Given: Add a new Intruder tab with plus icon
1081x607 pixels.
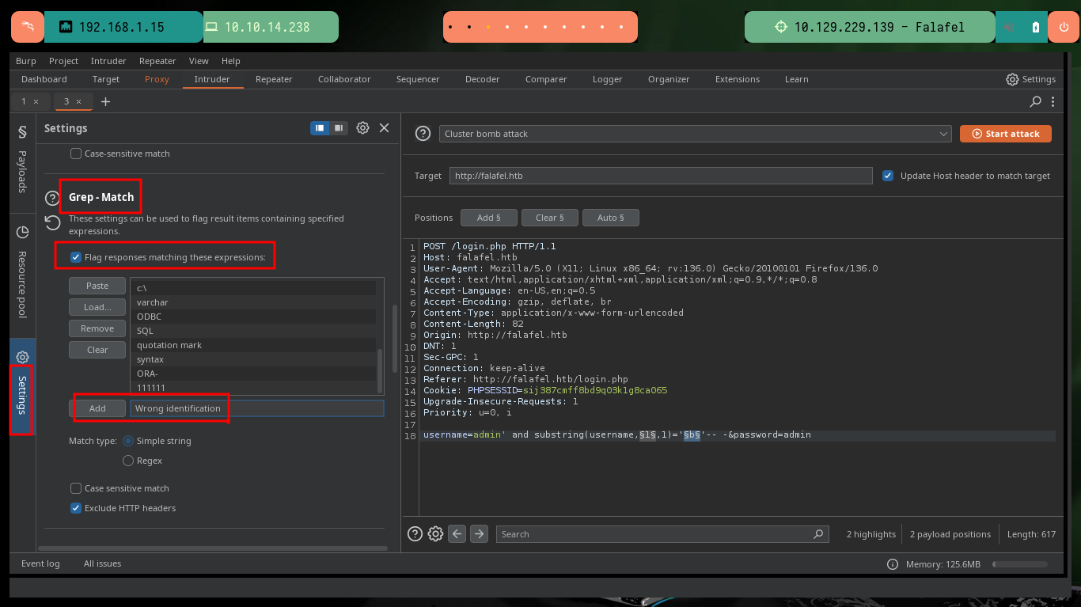Looking at the screenshot, I should point(105,101).
